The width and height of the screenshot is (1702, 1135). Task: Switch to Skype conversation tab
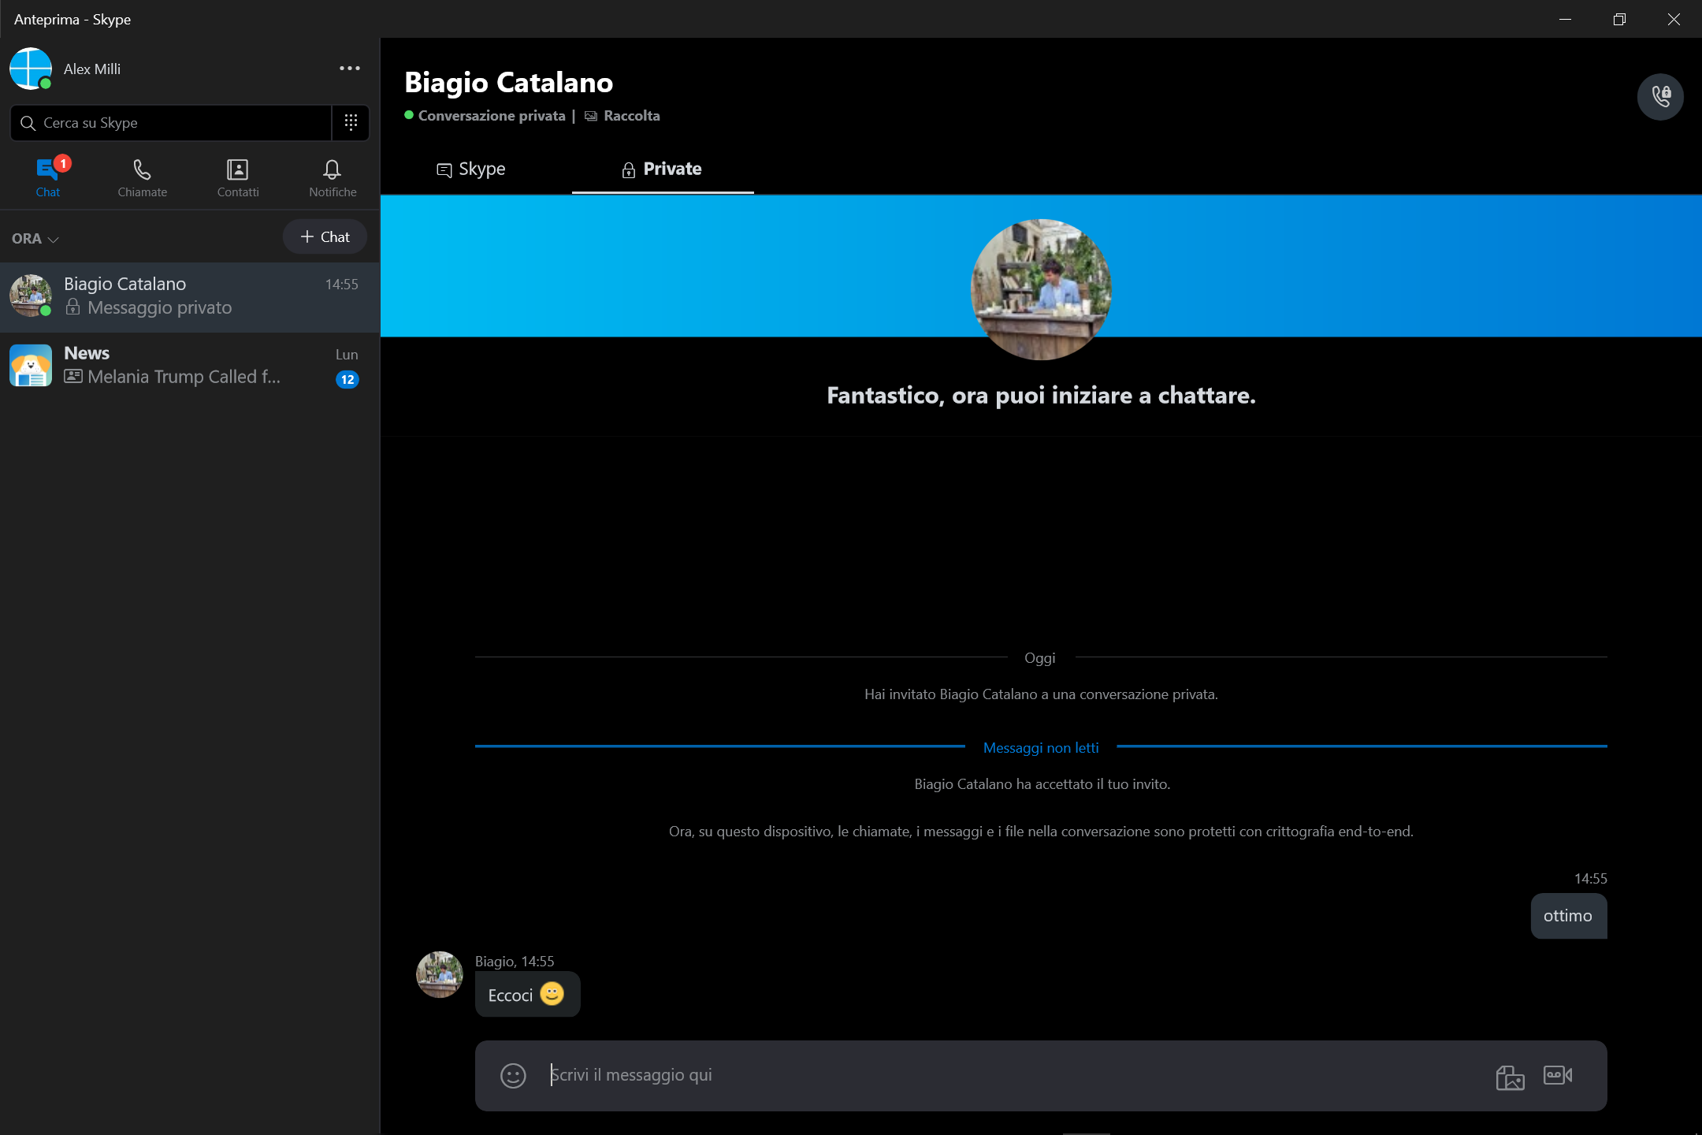coord(471,169)
